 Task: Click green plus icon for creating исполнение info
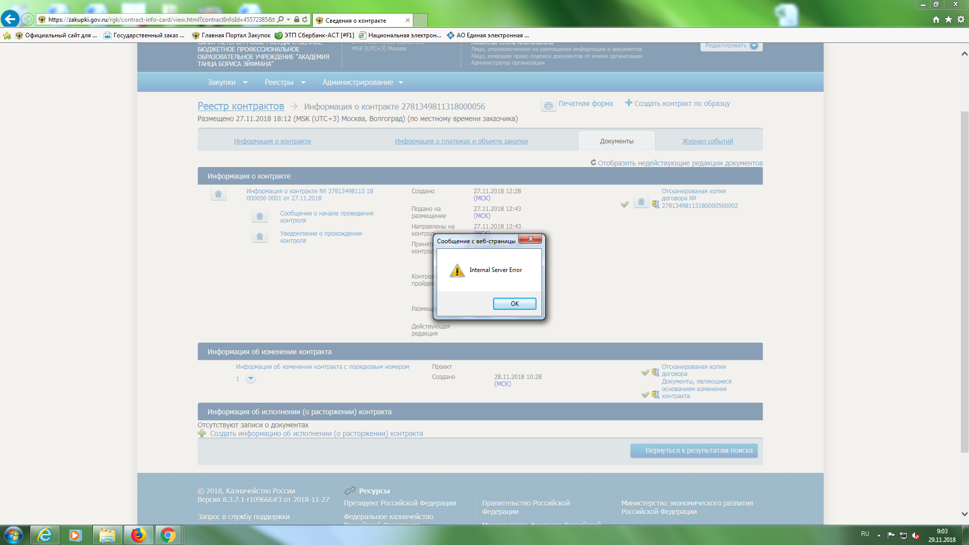point(202,433)
